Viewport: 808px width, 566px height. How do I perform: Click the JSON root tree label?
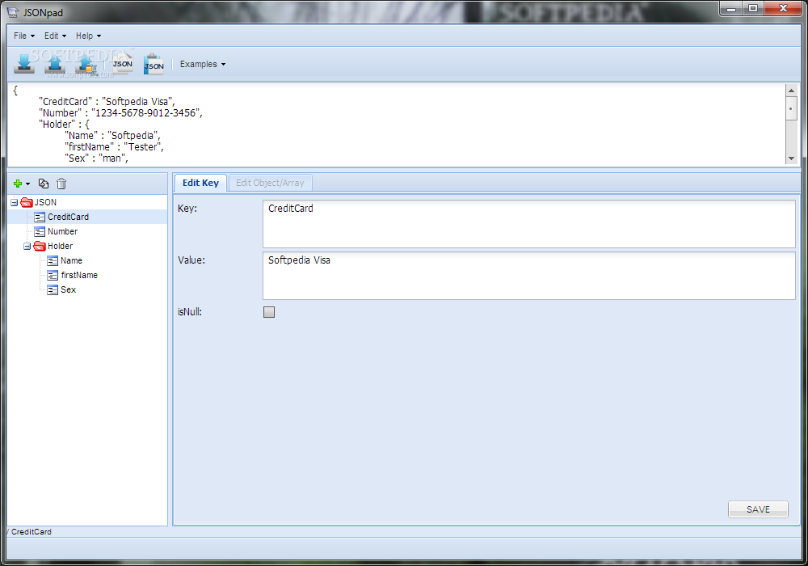45,202
